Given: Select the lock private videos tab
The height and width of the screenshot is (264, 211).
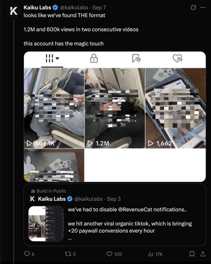Looking at the screenshot, I should [x=94, y=59].
